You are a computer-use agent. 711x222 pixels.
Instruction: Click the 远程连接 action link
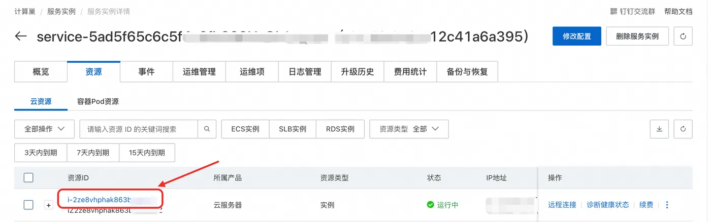coord(562,205)
